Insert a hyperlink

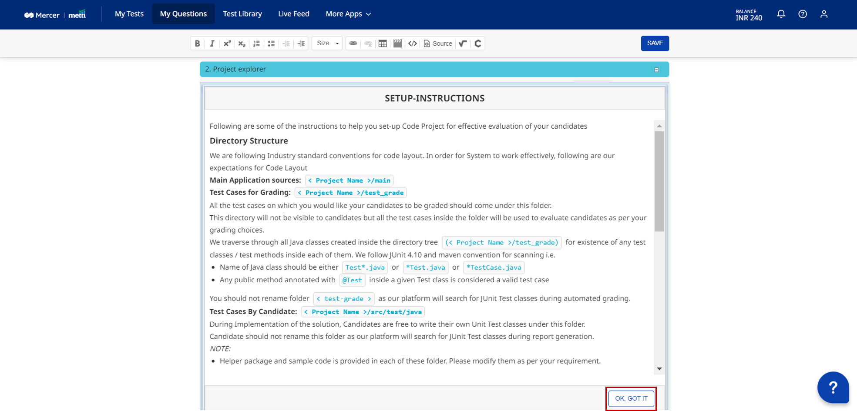[353, 43]
